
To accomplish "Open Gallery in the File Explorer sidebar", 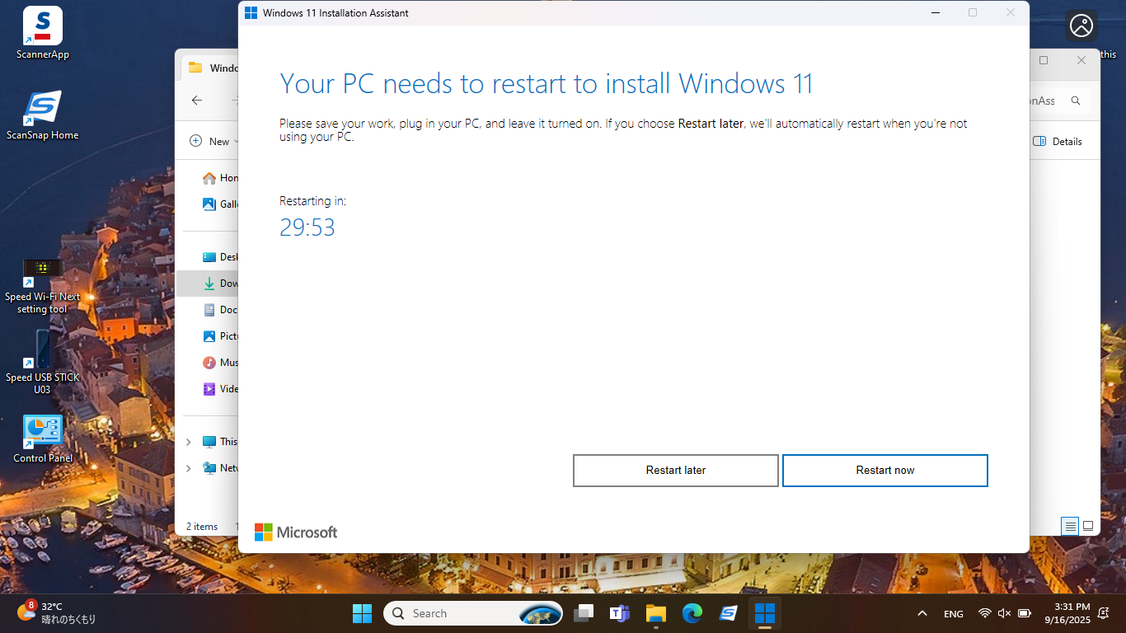I will point(221,204).
